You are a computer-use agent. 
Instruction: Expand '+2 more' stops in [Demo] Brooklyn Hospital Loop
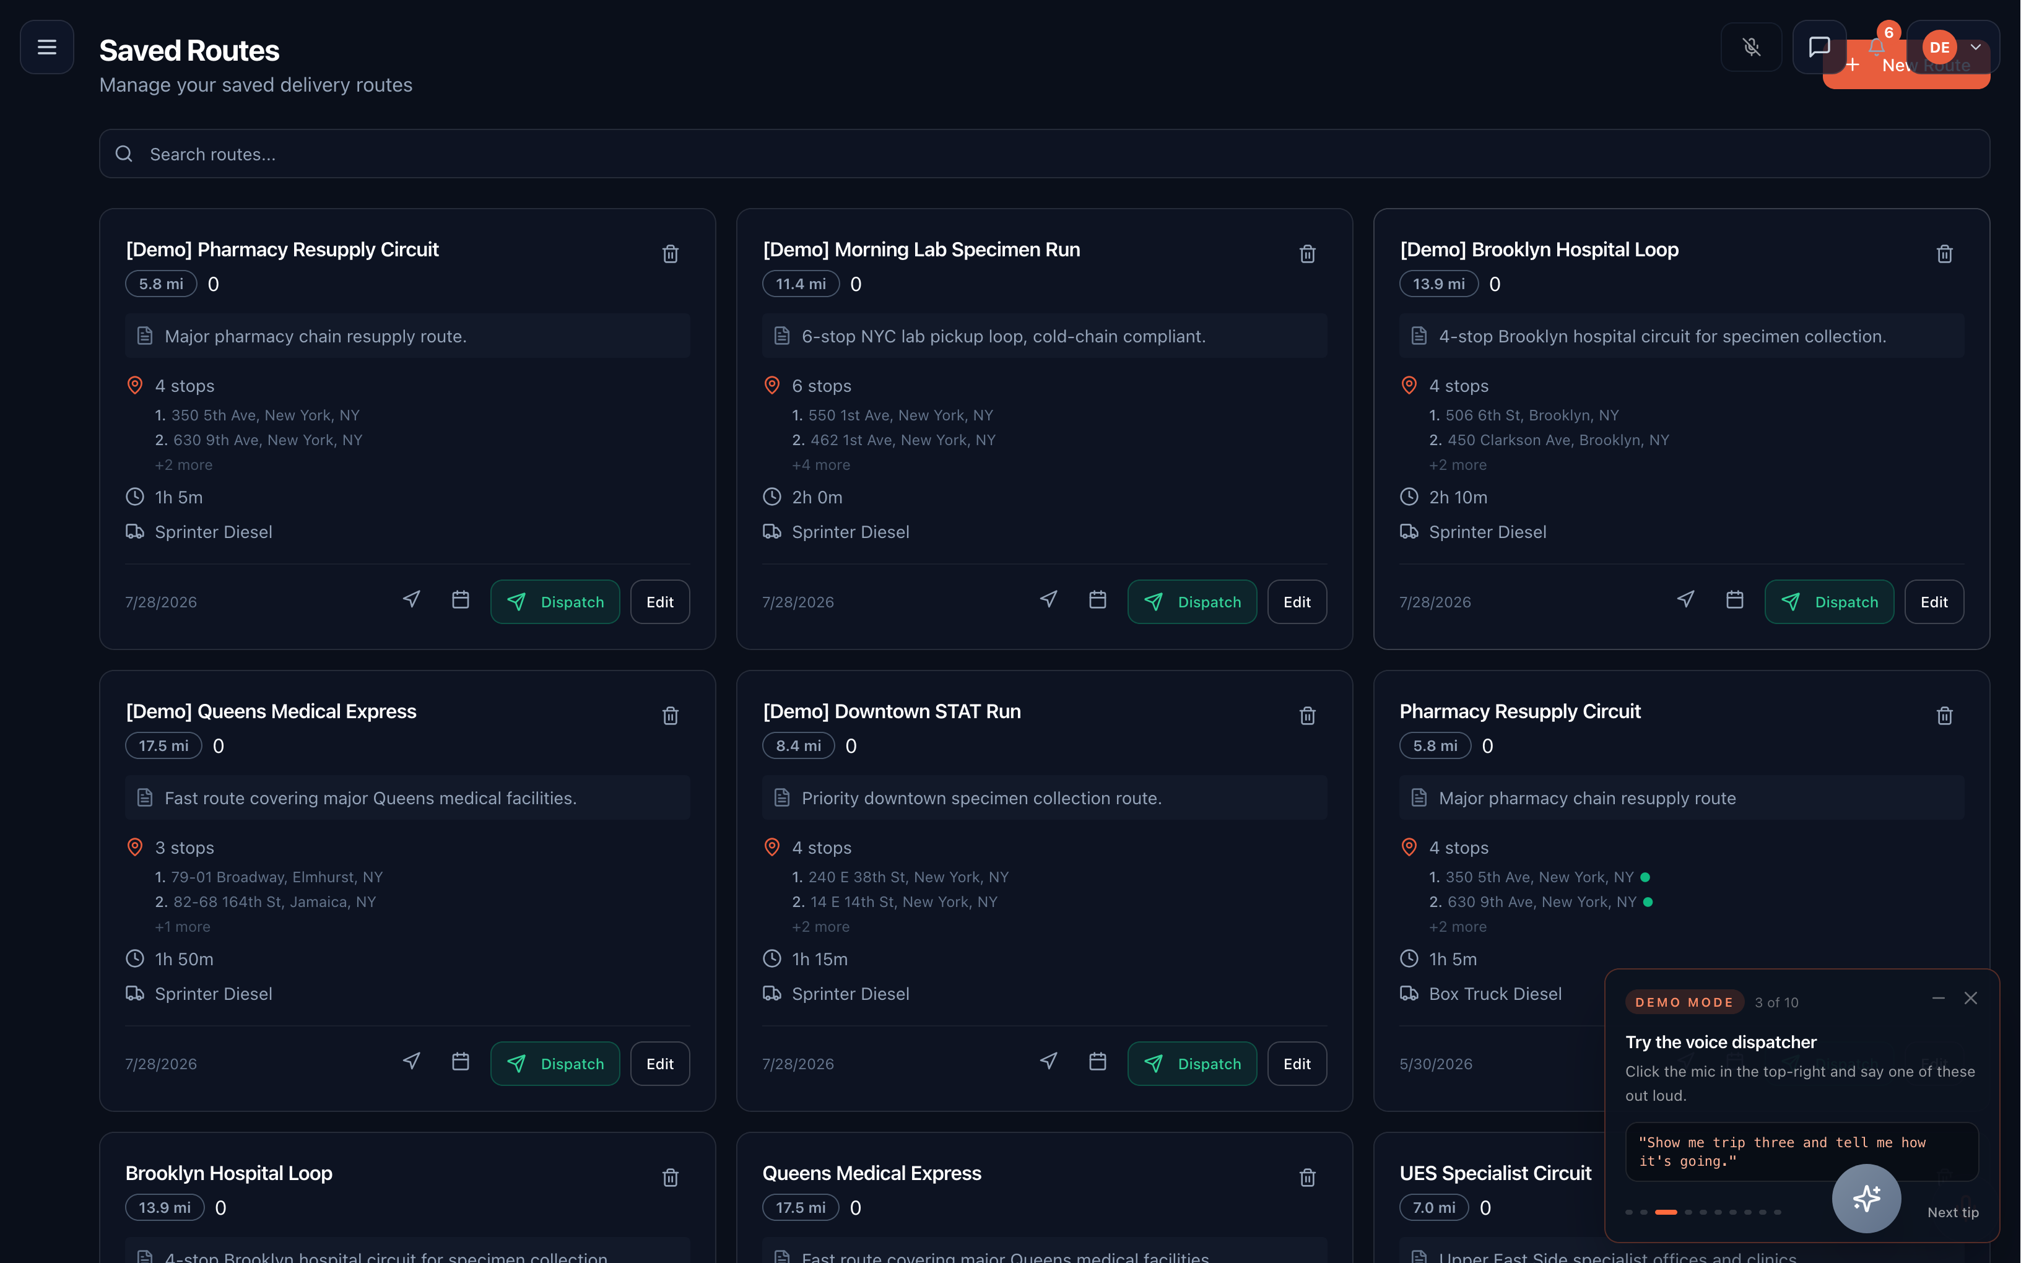point(1458,466)
